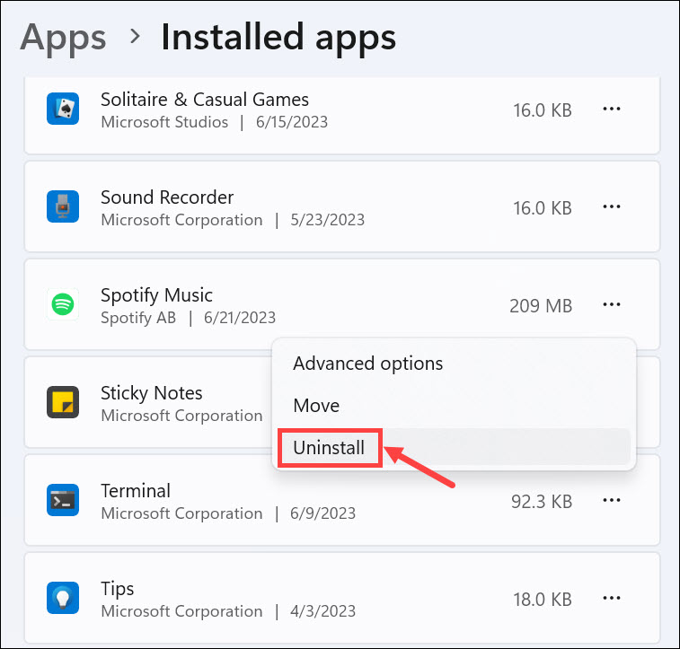Viewport: 680px width, 649px height.
Task: Click the Solitaire & Casual Games icon
Action: coord(63,110)
